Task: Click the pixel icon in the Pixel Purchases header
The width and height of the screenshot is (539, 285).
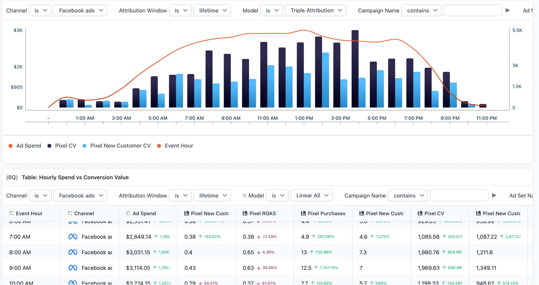Action: point(303,213)
